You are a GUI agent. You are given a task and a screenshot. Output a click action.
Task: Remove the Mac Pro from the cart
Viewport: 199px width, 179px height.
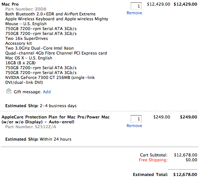point(134,13)
